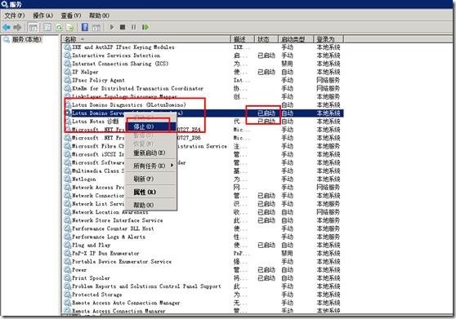456x319 pixels.
Task: Click the Pause Service toolbar icon
Action: click(x=133, y=27)
